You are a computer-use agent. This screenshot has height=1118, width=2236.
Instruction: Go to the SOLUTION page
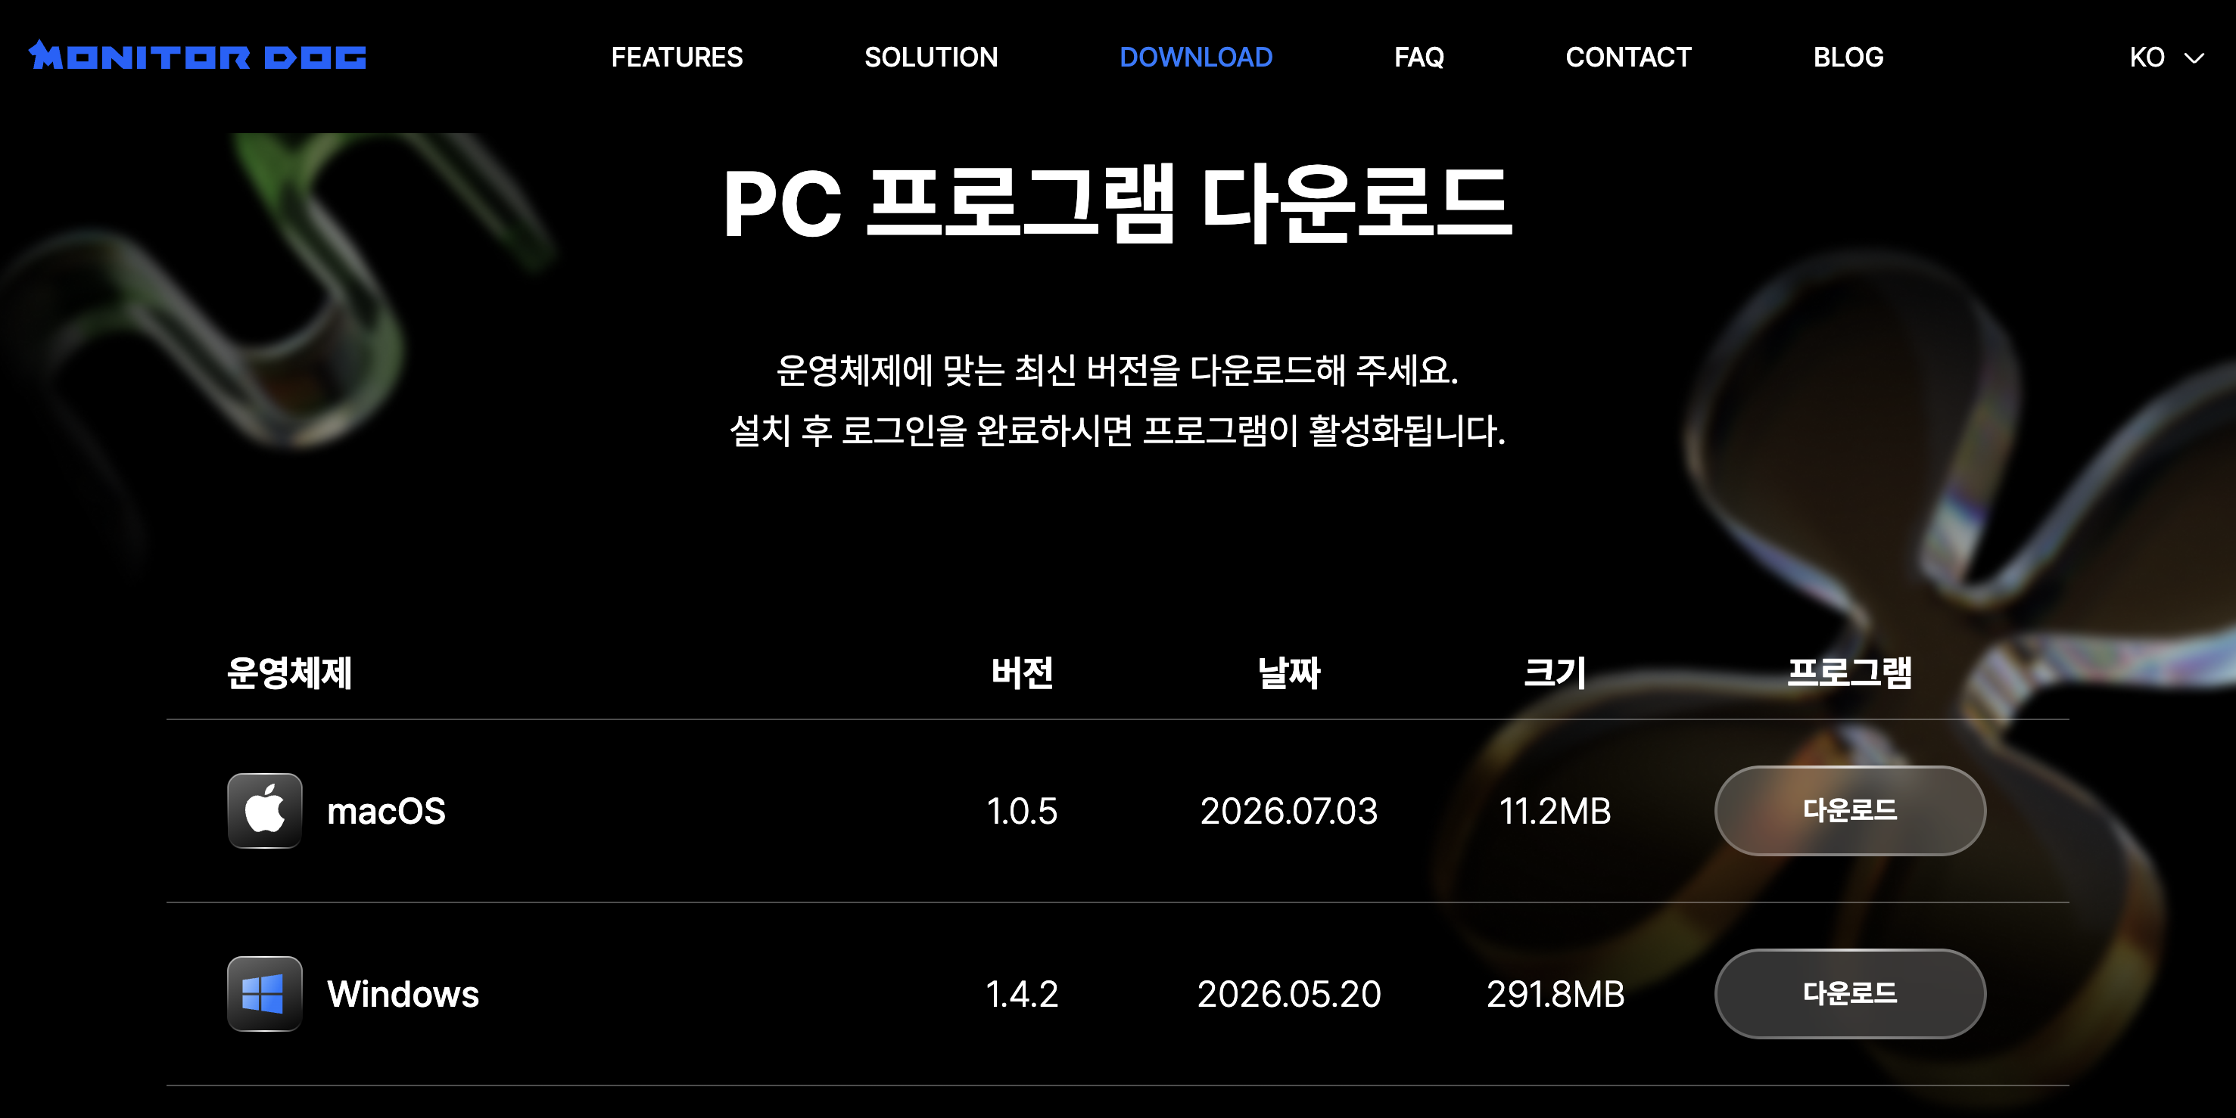tap(931, 57)
